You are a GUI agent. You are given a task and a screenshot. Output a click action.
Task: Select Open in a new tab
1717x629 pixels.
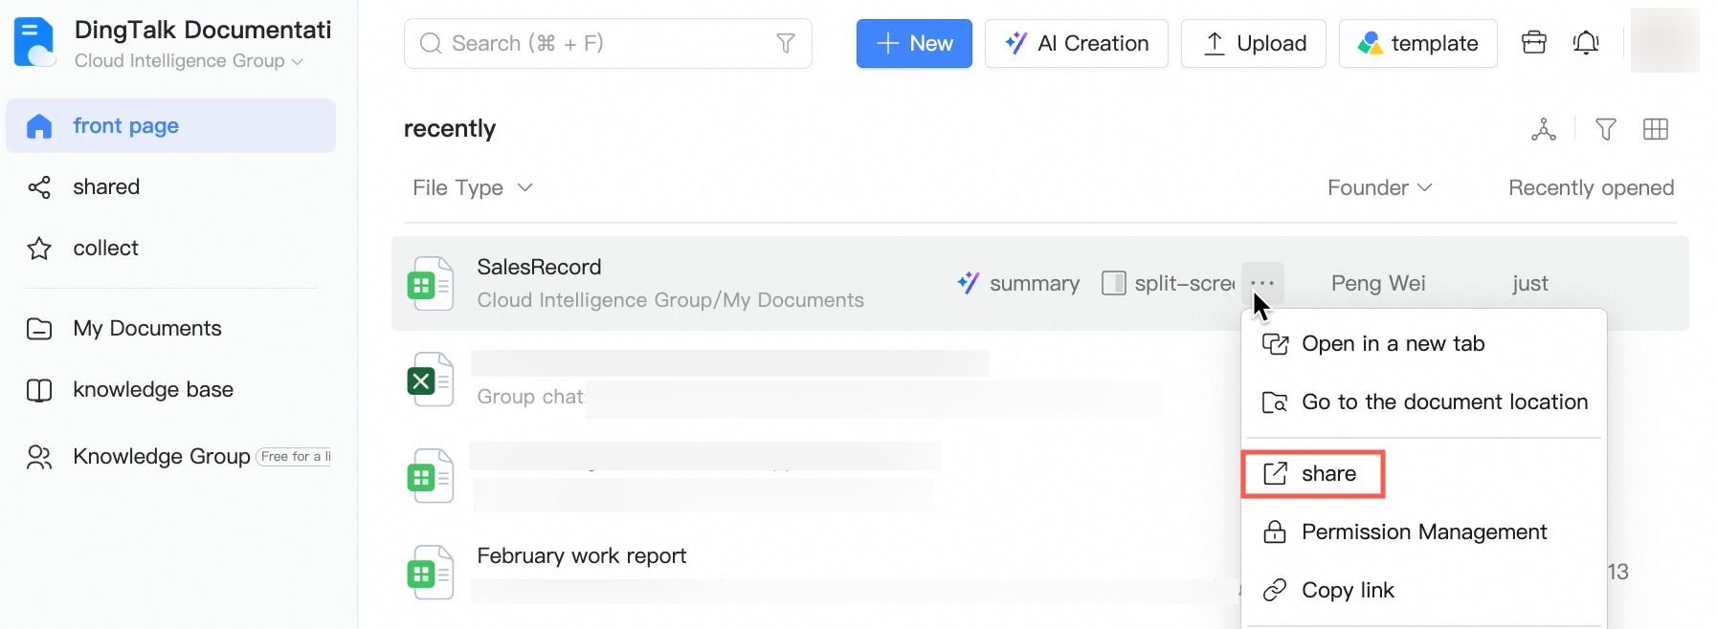point(1423,344)
